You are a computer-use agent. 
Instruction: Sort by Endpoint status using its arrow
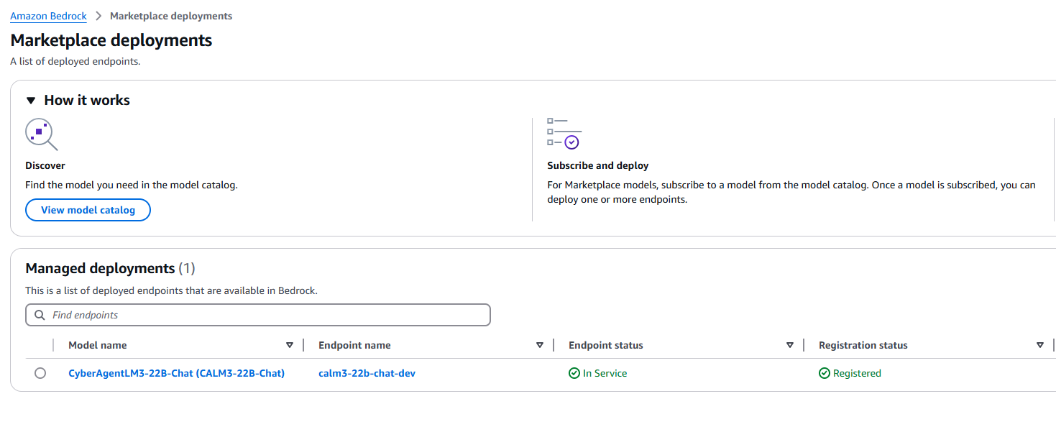coord(790,345)
